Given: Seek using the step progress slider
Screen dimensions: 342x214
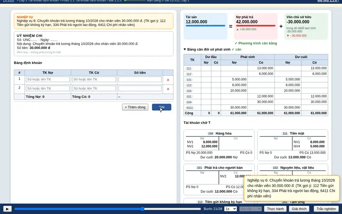Looking at the screenshot, I should (108, 209).
